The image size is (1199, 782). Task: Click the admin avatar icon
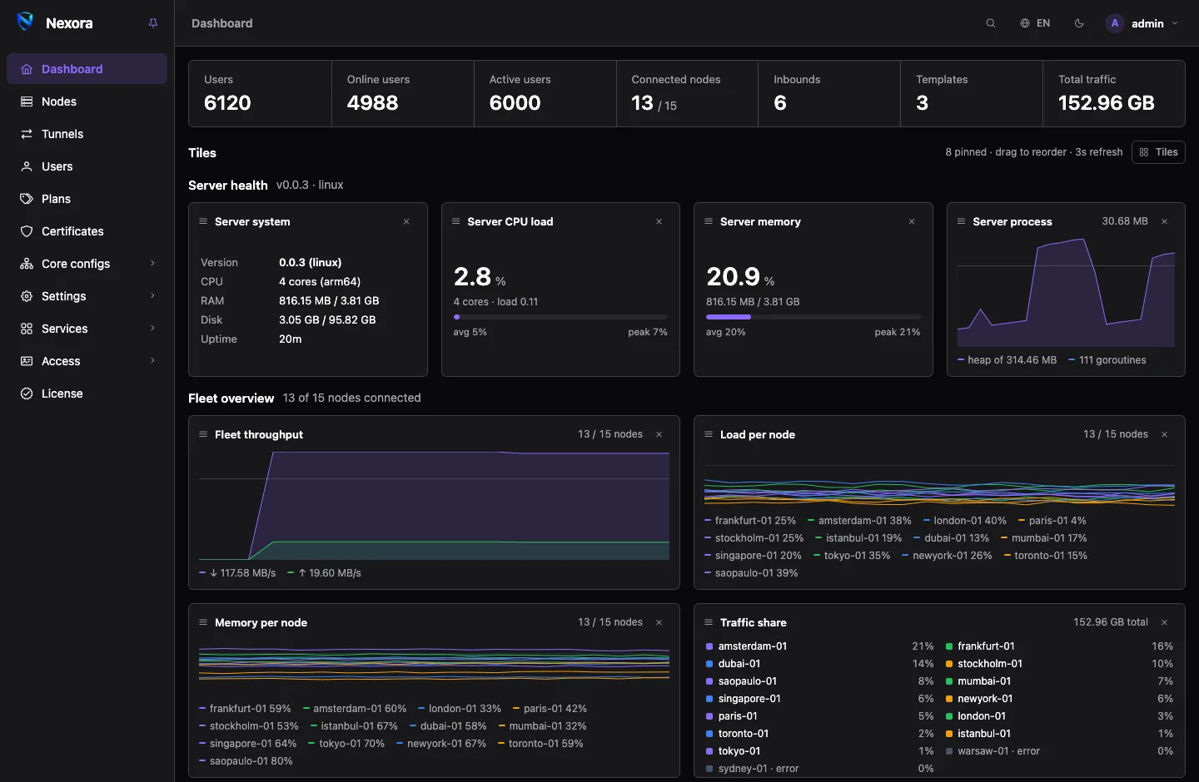(x=1115, y=23)
